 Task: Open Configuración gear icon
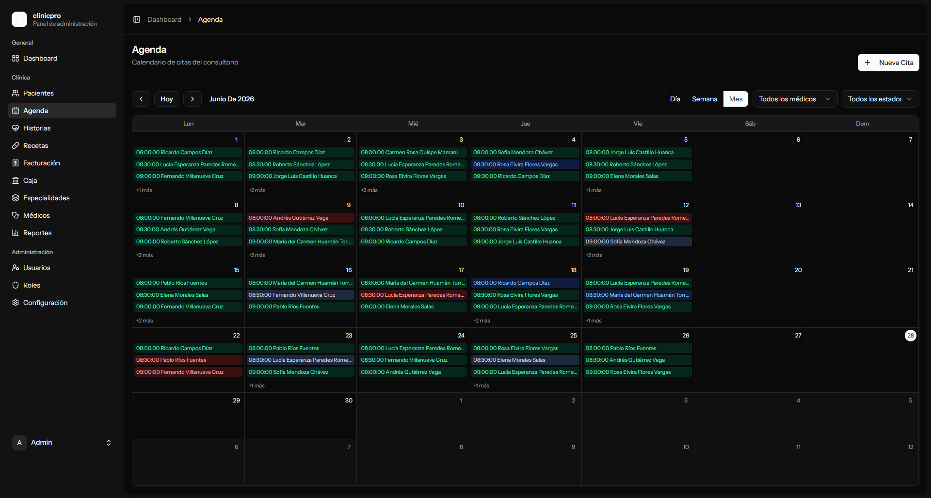click(16, 303)
